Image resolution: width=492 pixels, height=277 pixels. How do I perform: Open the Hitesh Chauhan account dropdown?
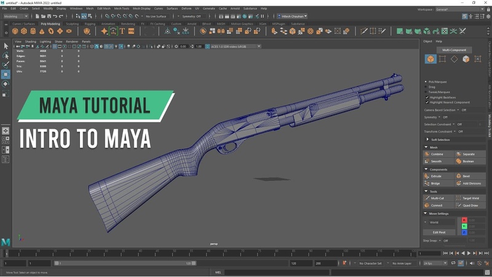[292, 17]
